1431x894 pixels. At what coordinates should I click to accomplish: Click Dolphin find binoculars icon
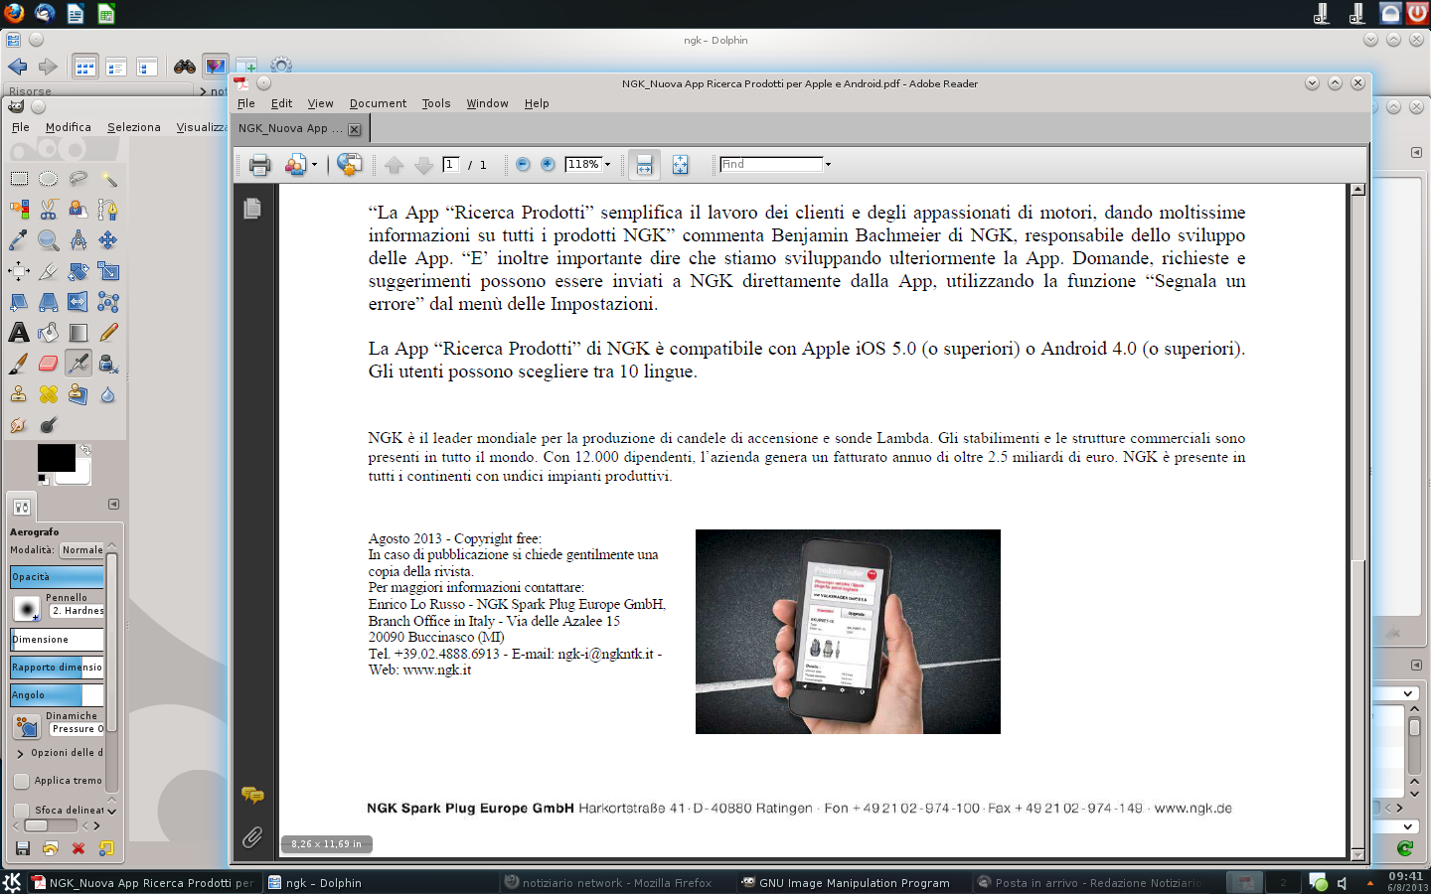185,67
